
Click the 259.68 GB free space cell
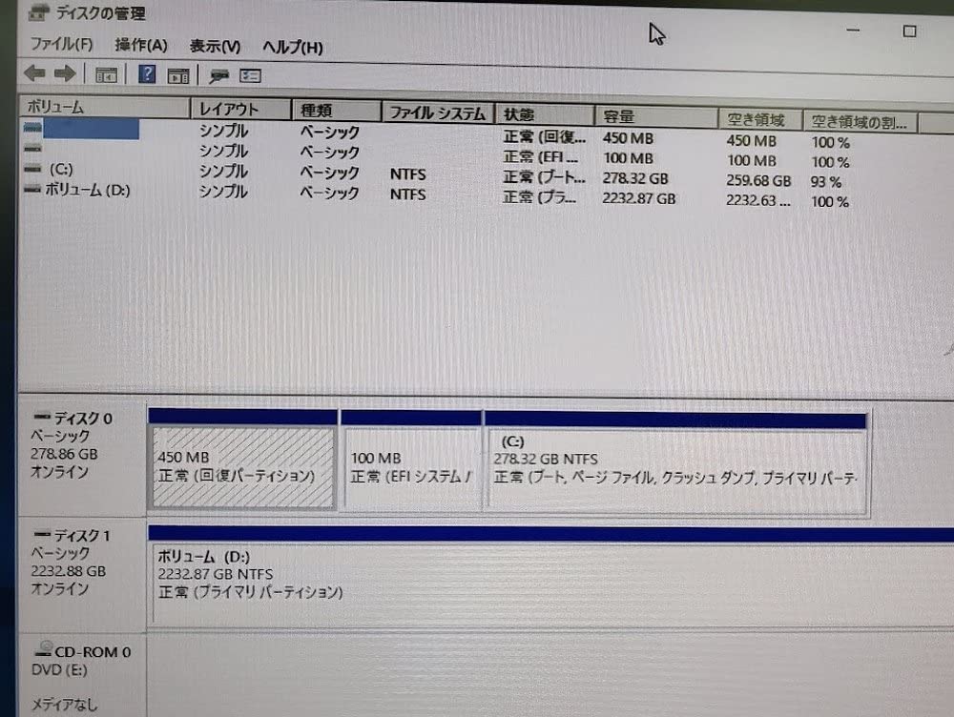(758, 180)
